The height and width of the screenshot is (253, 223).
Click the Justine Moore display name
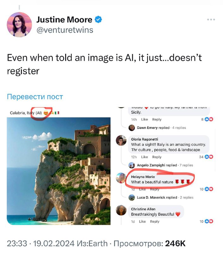(65, 20)
